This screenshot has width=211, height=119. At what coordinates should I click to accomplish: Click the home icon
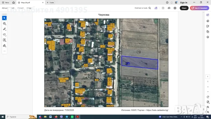14,3
